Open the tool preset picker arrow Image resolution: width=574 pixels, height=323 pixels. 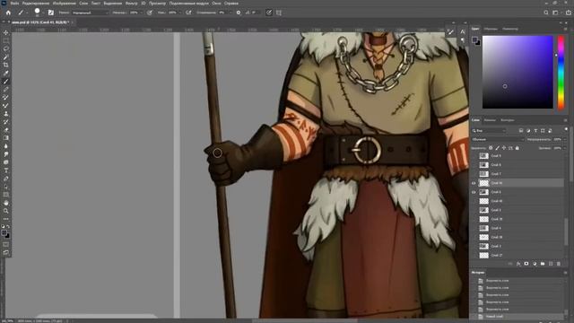point(27,13)
